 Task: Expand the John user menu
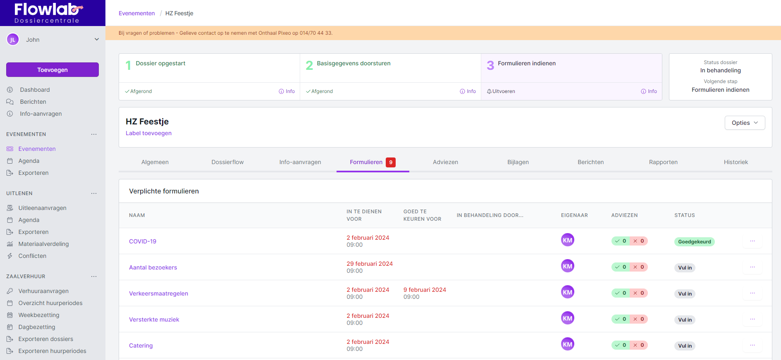click(97, 40)
